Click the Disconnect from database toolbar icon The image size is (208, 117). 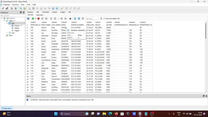point(7,8)
